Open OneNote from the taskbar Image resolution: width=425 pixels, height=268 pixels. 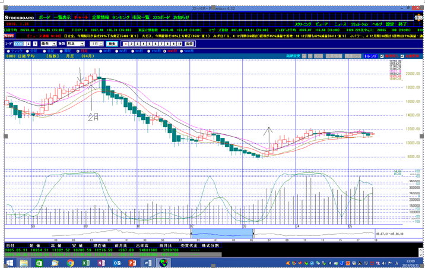pyautogui.click(x=101, y=261)
